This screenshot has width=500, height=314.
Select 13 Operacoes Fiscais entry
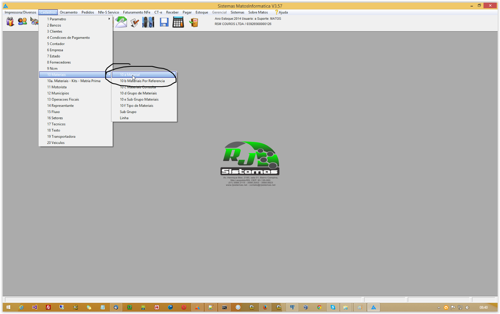coord(75,100)
